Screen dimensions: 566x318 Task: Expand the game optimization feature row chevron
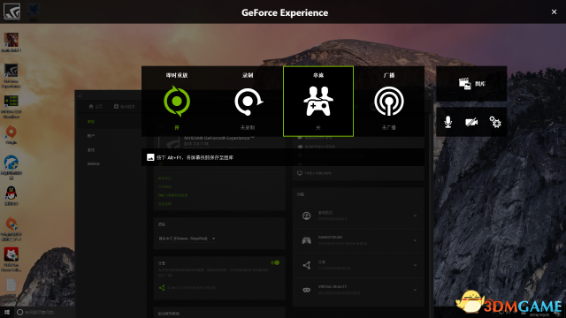[x=415, y=216]
